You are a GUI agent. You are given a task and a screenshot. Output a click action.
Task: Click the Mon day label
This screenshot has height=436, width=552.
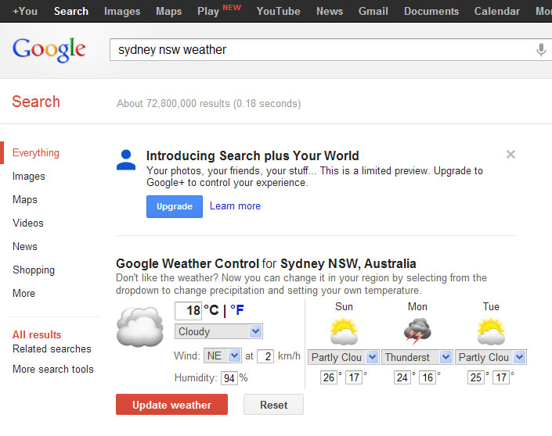pos(417,307)
